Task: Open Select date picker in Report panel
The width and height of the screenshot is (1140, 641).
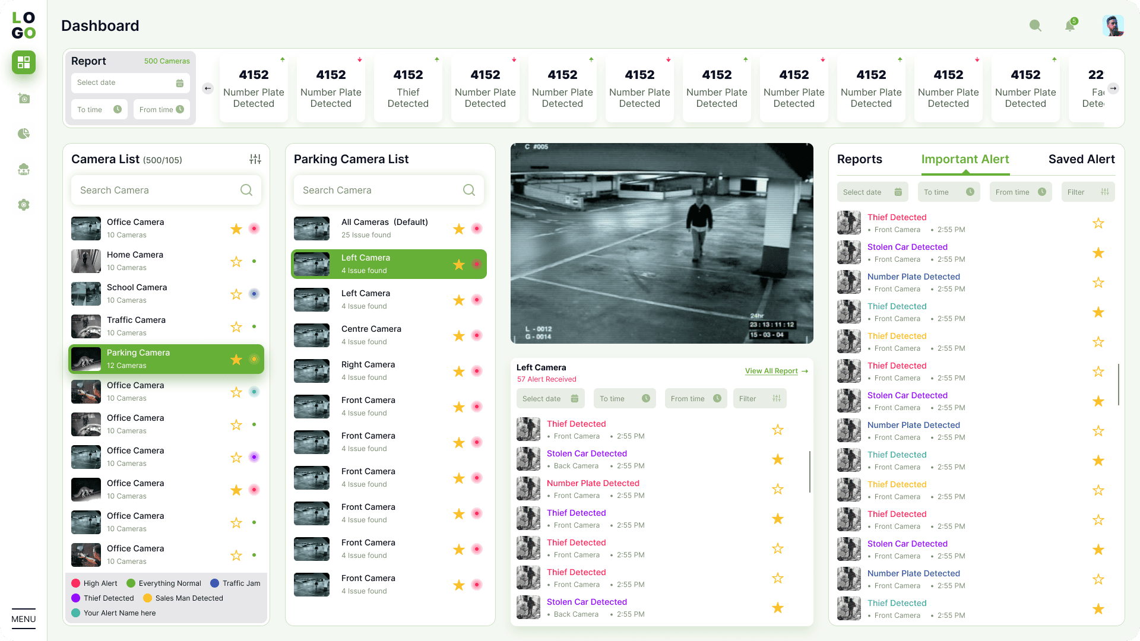Action: click(130, 82)
